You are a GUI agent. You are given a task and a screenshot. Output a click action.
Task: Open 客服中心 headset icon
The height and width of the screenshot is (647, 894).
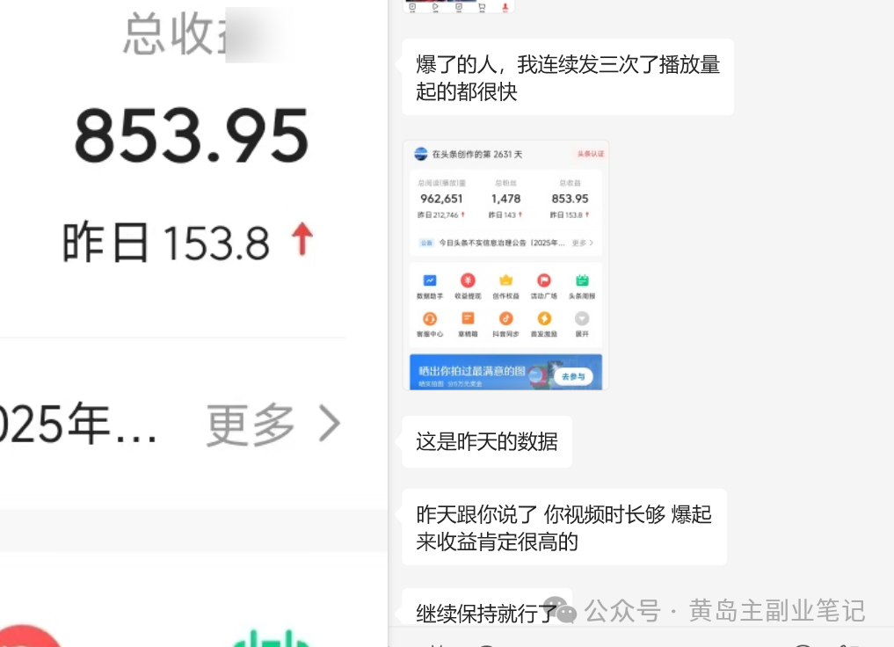430,318
